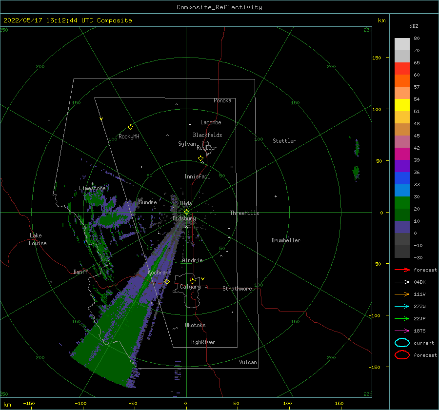This screenshot has height=410, width=439.
Task: Click the Blackfalds city label
Action: 207,135
